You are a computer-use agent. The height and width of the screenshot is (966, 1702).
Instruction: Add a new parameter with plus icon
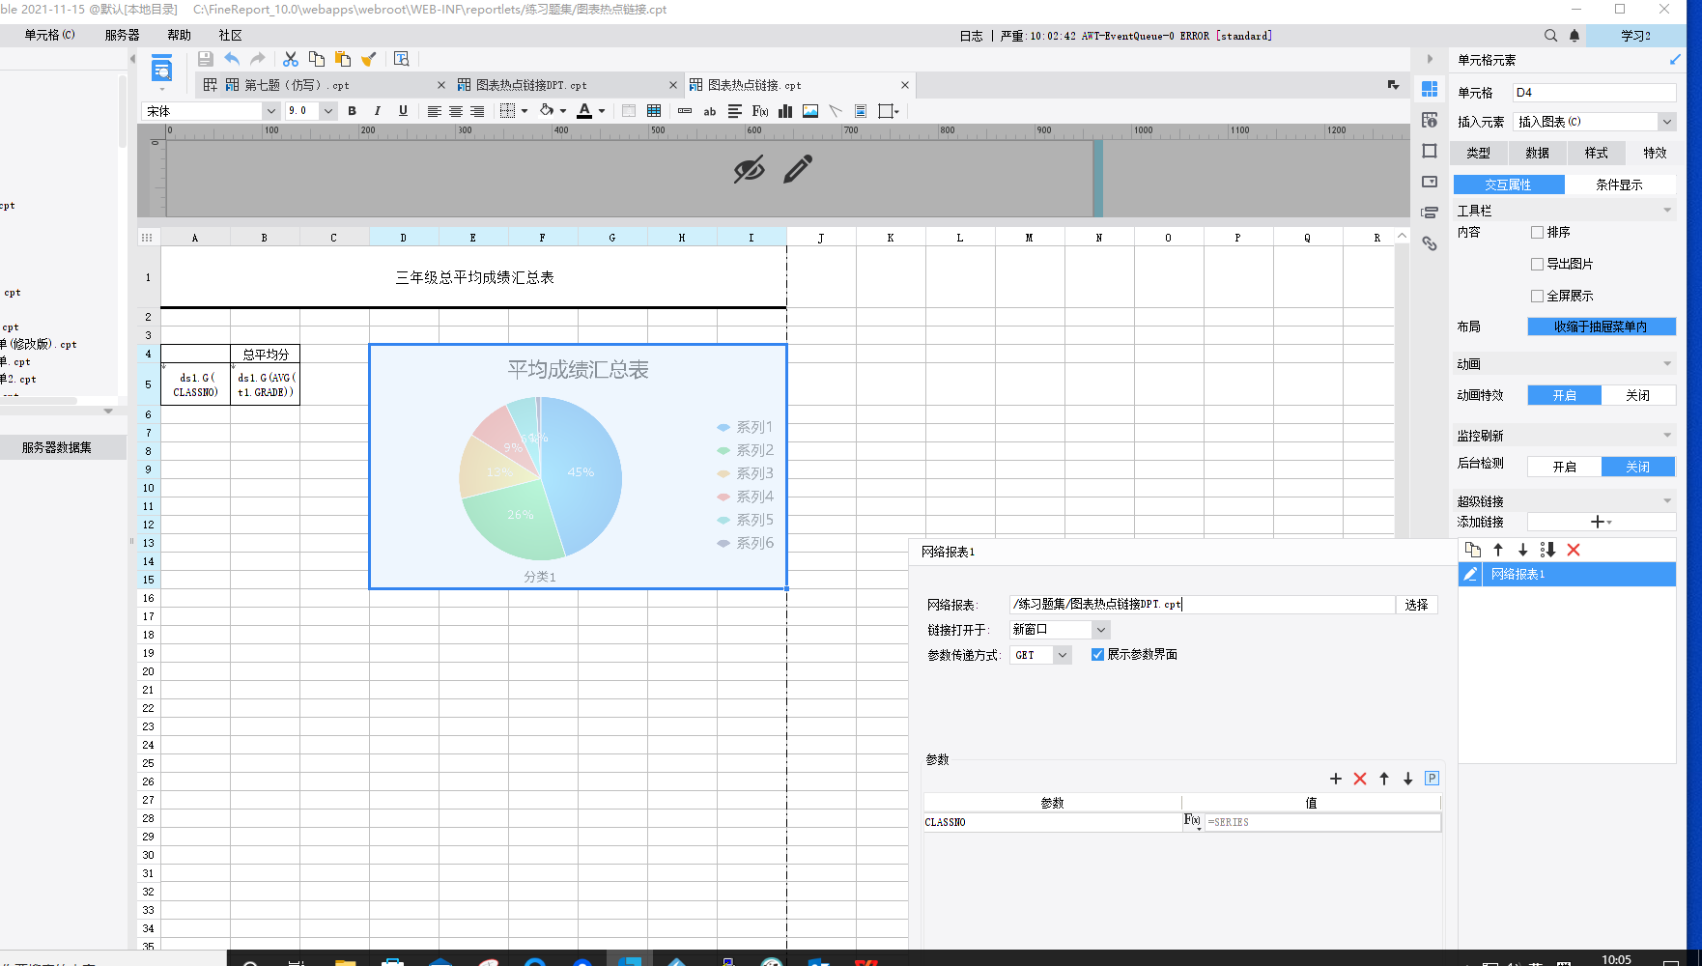pos(1336,779)
